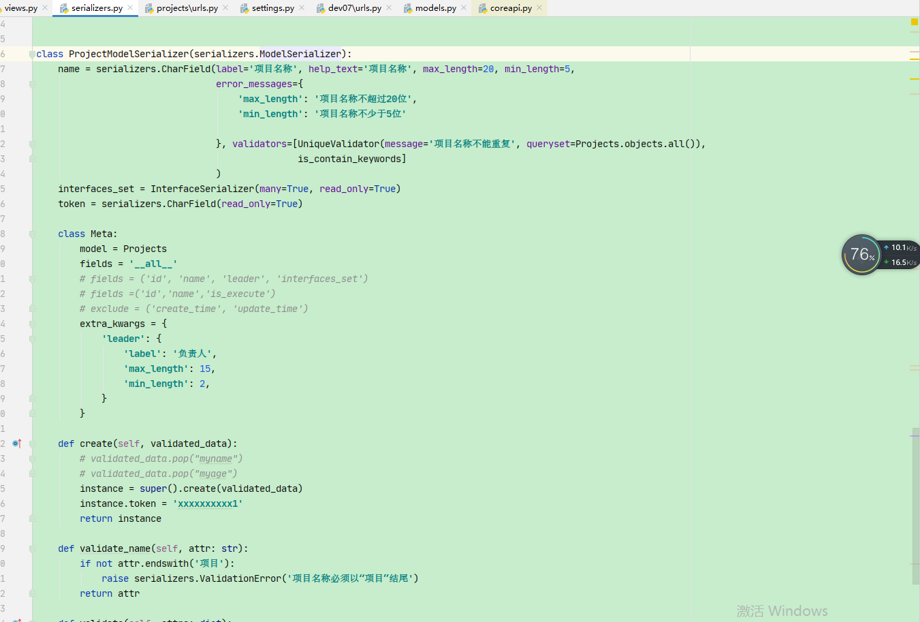Click '项目名称不少于5位' error message string

(360, 114)
